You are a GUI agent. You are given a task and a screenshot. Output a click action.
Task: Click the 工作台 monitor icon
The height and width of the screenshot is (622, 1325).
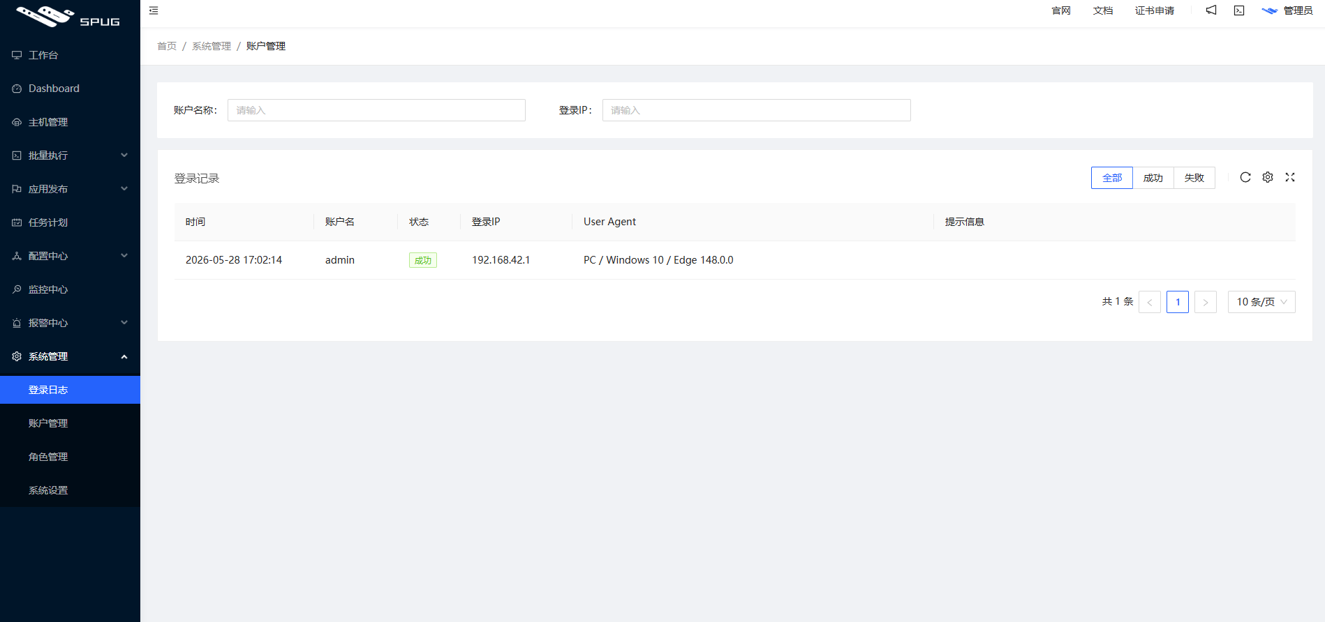tap(17, 55)
